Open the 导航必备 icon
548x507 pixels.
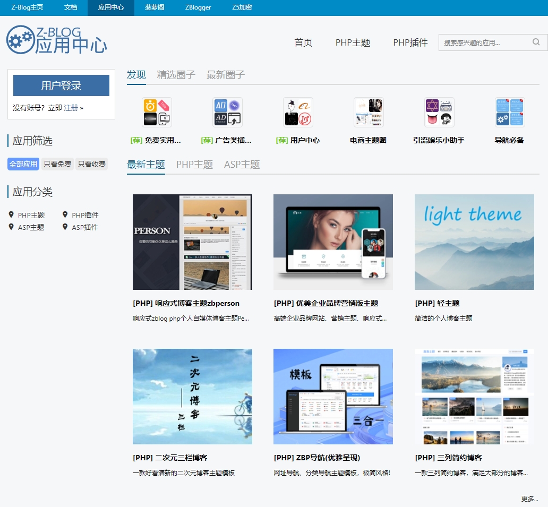(510, 112)
